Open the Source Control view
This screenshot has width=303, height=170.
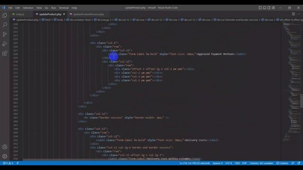(x=5, y=34)
